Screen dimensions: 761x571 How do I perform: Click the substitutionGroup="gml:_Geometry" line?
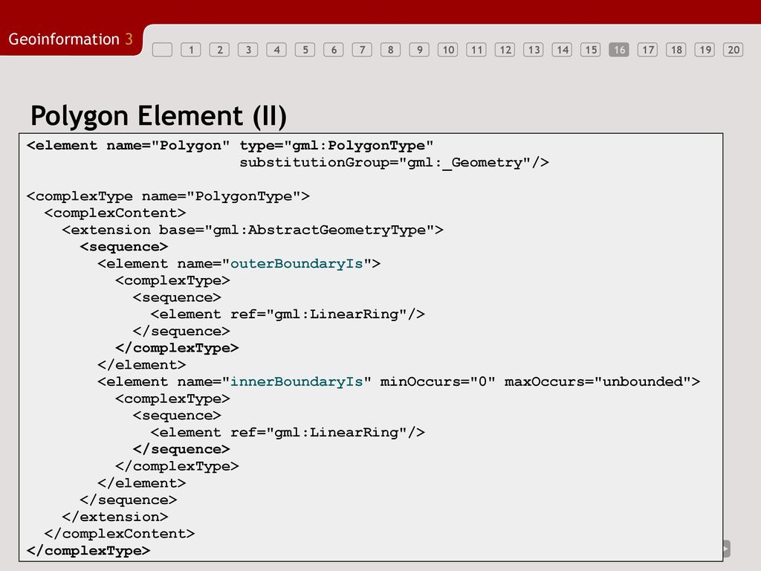click(394, 163)
